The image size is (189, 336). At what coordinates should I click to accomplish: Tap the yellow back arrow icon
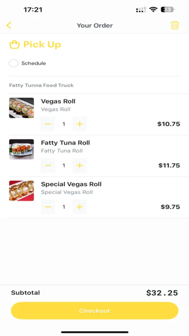[9, 25]
